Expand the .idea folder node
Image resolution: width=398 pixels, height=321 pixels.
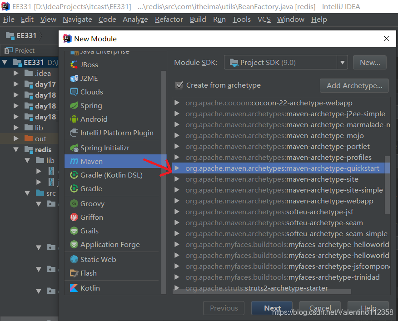click(x=16, y=73)
